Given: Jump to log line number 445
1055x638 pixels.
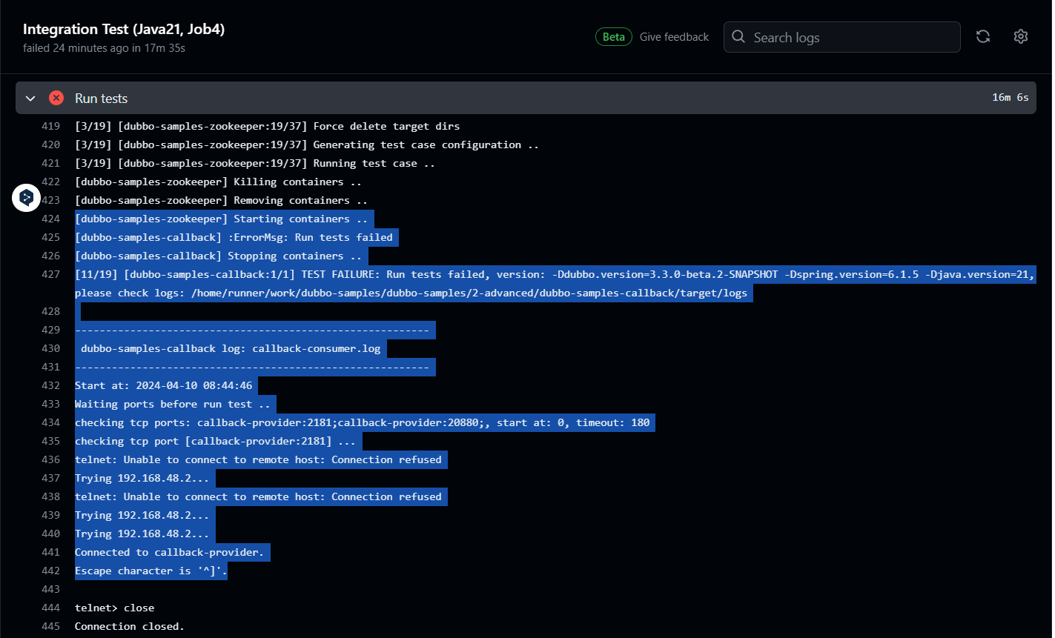Looking at the screenshot, I should pyautogui.click(x=50, y=627).
